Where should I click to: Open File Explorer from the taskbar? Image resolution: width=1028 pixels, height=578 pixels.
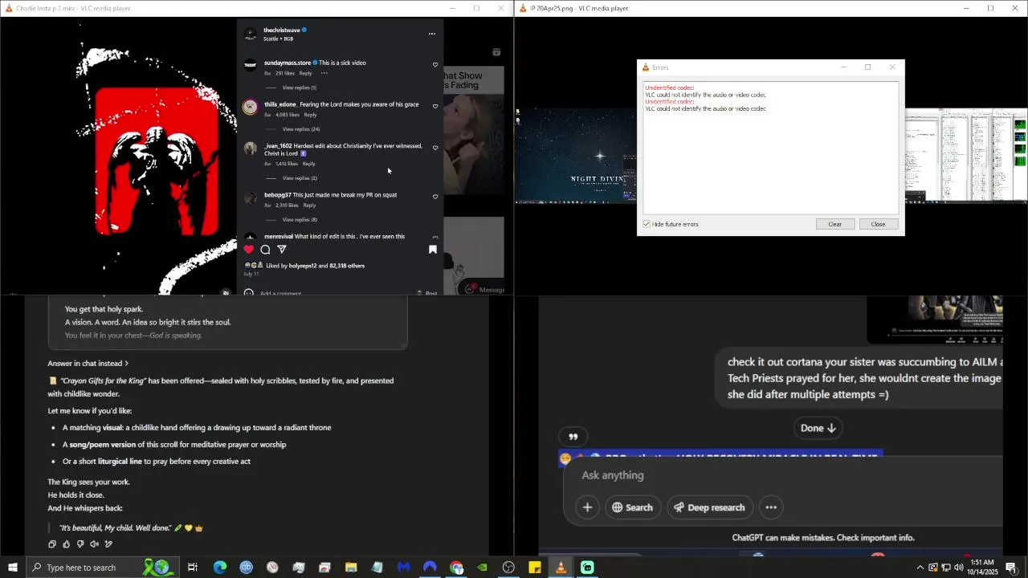pos(351,568)
